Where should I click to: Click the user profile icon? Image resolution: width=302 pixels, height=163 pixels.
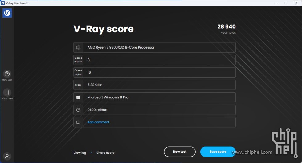coord(7,156)
